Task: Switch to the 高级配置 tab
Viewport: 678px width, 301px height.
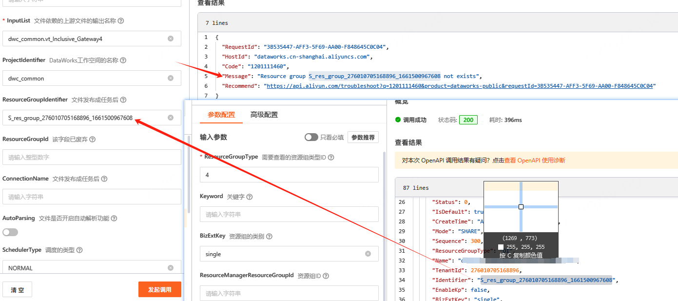Action: click(x=264, y=115)
